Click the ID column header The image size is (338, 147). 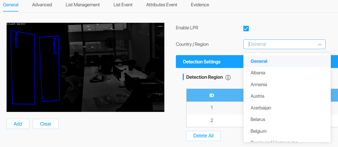pyautogui.click(x=212, y=95)
